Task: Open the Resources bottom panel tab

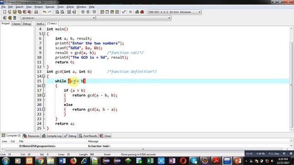Action: click(x=32, y=136)
